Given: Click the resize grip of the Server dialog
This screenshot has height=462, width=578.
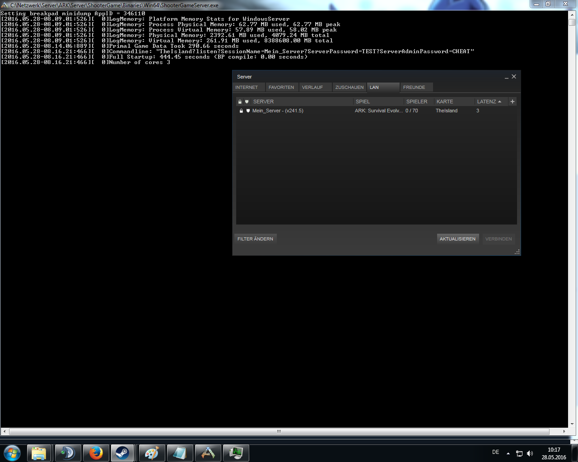Looking at the screenshot, I should [517, 252].
